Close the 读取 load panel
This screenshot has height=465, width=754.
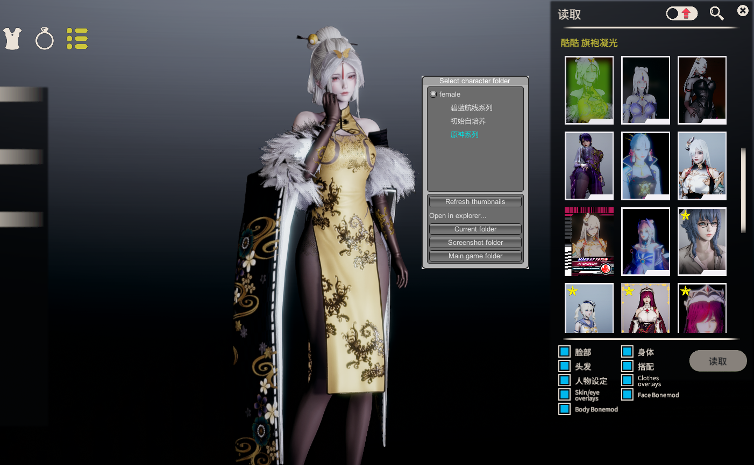pos(743,10)
